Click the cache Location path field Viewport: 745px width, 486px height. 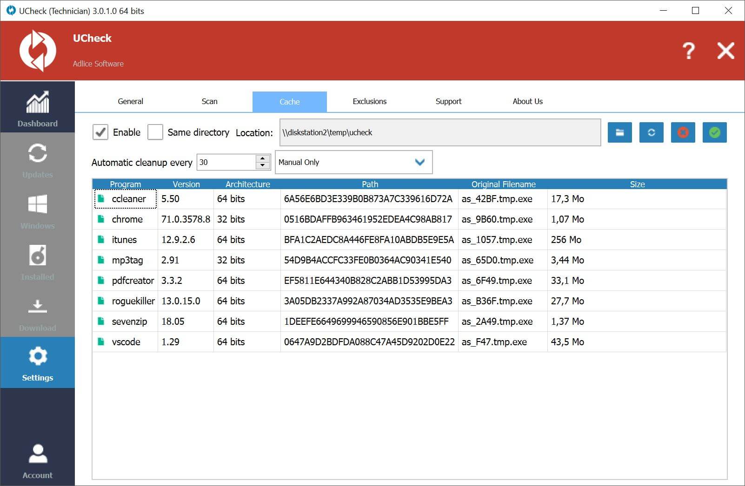[x=439, y=132]
